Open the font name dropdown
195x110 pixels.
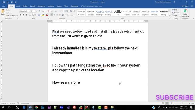point(30,11)
